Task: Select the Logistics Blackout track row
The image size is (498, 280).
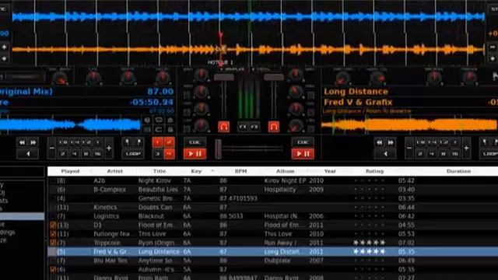Action: (x=273, y=216)
